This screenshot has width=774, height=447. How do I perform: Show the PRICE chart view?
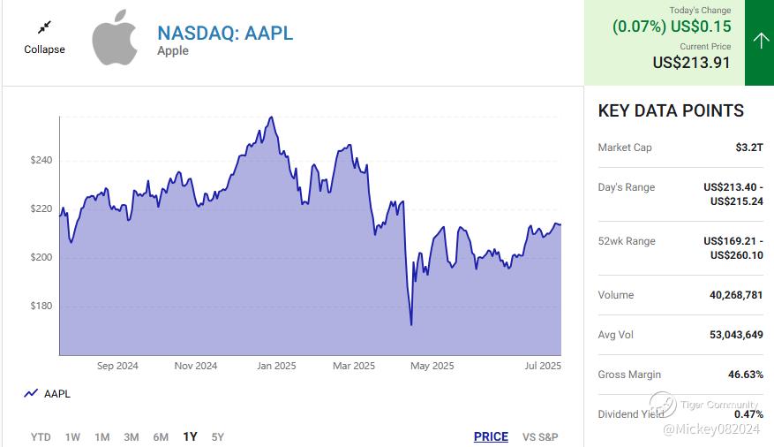491,436
